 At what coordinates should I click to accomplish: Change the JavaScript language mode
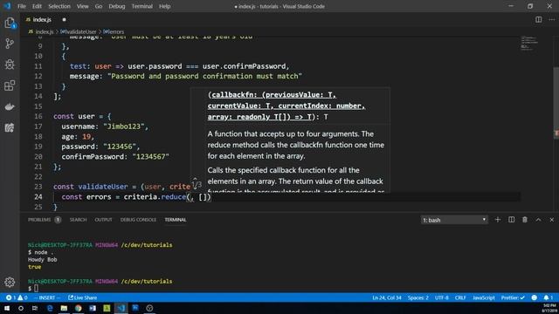click(x=483, y=297)
